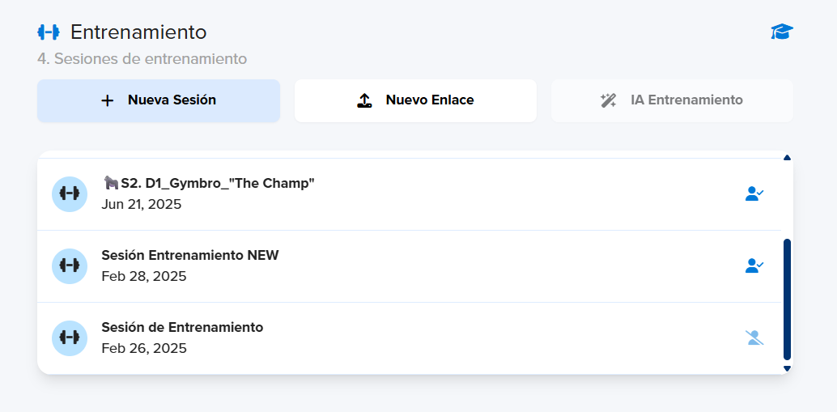Toggle assigned-user status for Sesión Entrenamiento NEW

pos(754,265)
